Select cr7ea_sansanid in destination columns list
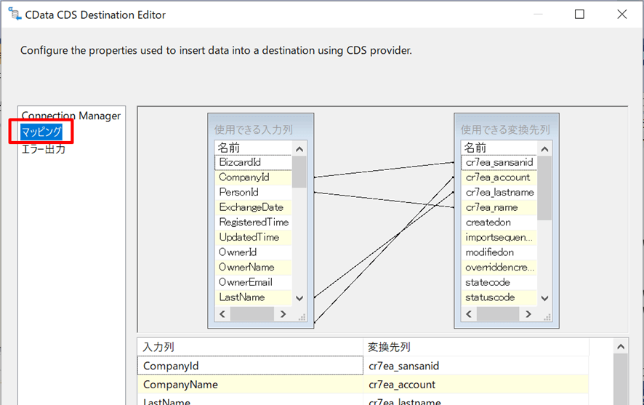644x405 pixels. pyautogui.click(x=499, y=162)
